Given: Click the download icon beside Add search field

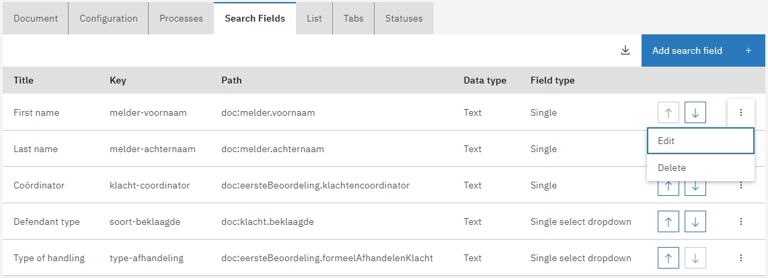Looking at the screenshot, I should click(625, 50).
